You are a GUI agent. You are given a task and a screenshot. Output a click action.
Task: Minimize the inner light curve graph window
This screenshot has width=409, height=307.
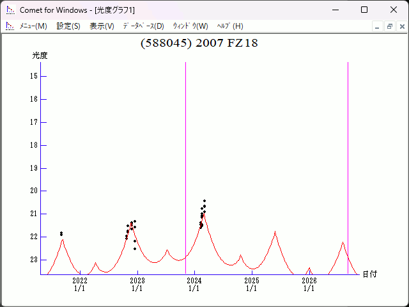click(x=377, y=26)
